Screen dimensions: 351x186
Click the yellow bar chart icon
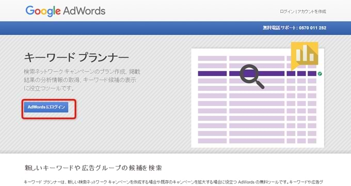305,56
